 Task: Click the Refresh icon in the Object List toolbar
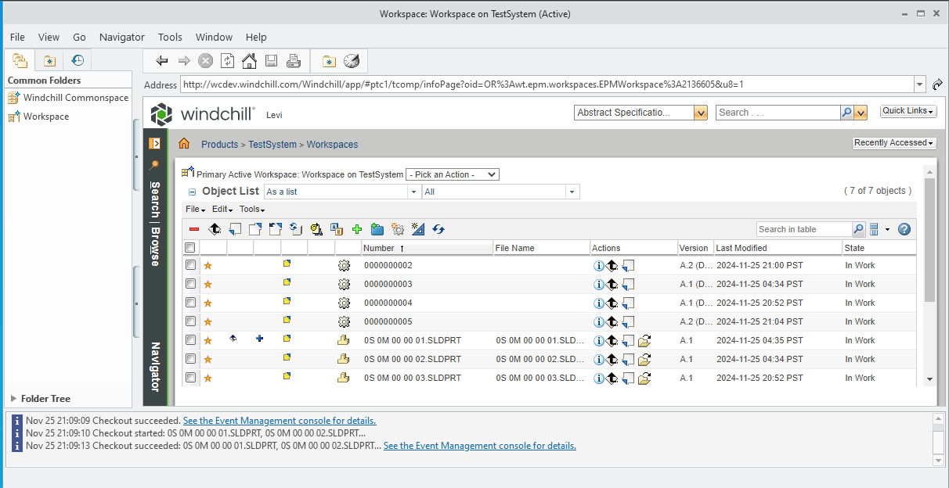438,228
